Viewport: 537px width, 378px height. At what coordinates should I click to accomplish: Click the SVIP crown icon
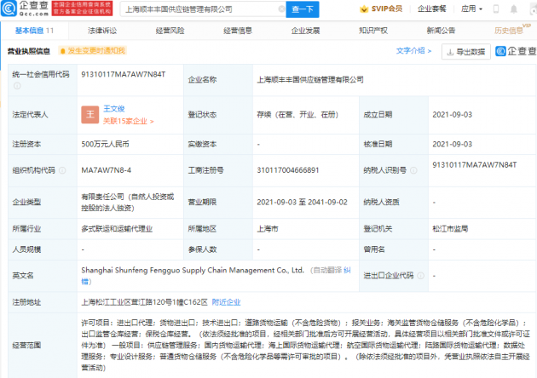pyautogui.click(x=364, y=9)
